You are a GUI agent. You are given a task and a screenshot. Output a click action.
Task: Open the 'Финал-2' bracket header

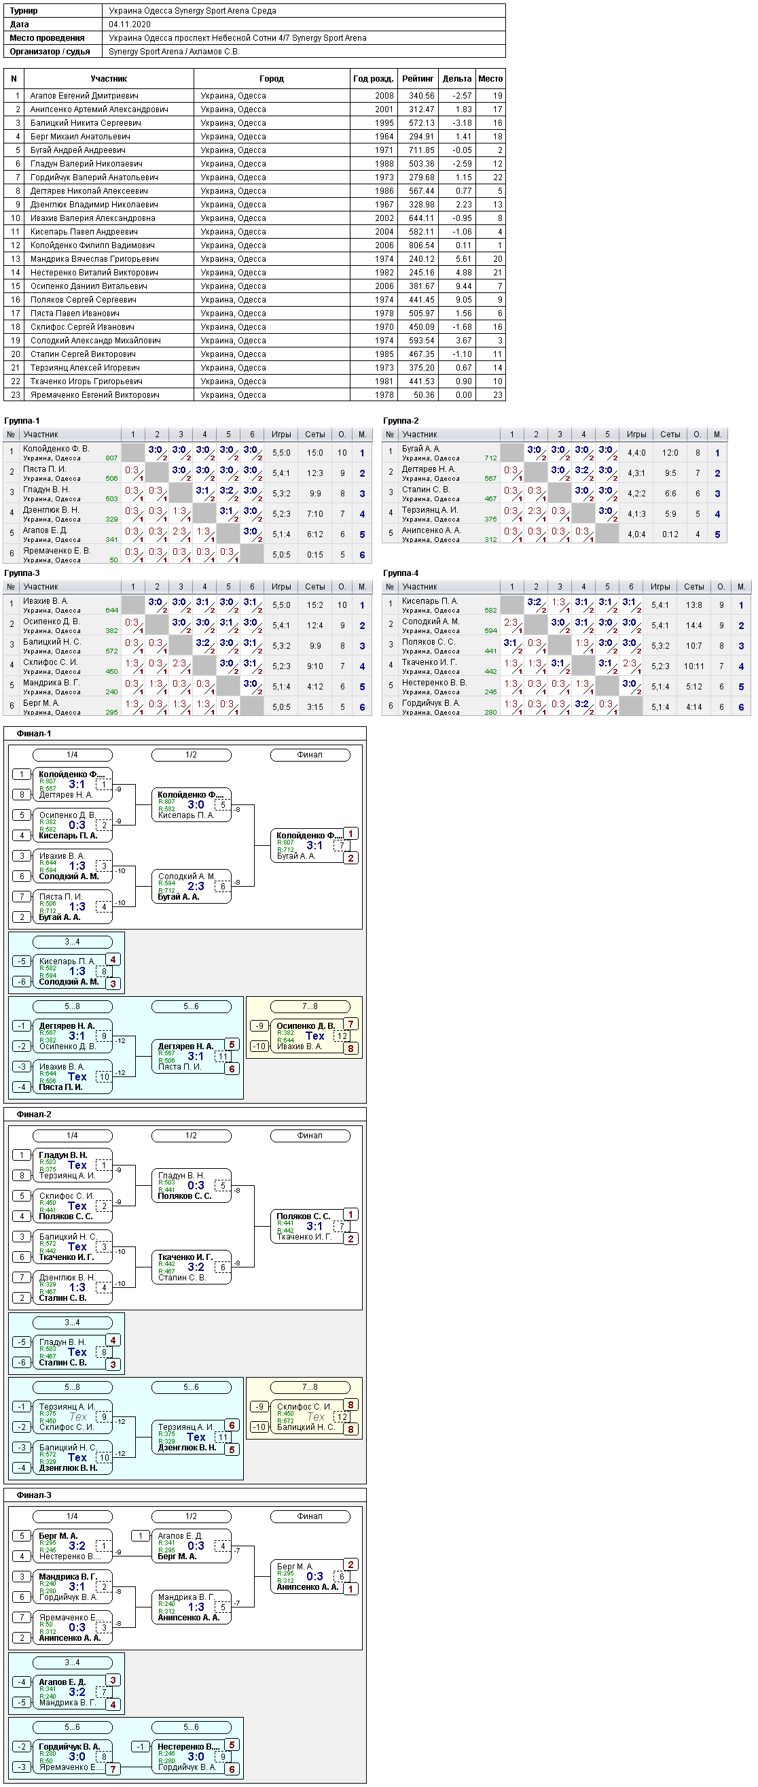click(x=34, y=1114)
